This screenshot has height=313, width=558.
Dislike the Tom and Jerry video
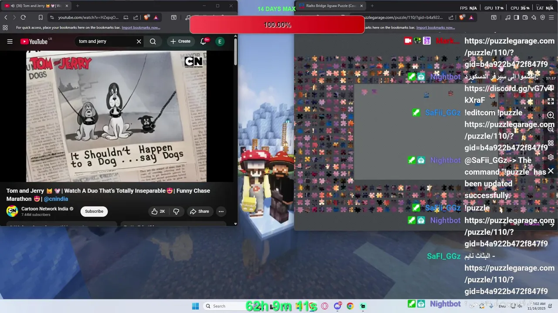(176, 211)
